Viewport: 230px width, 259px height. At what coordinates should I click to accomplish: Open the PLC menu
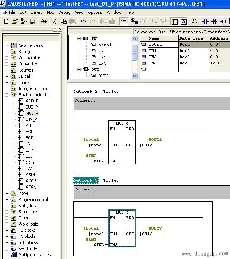pyautogui.click(x=50, y=12)
